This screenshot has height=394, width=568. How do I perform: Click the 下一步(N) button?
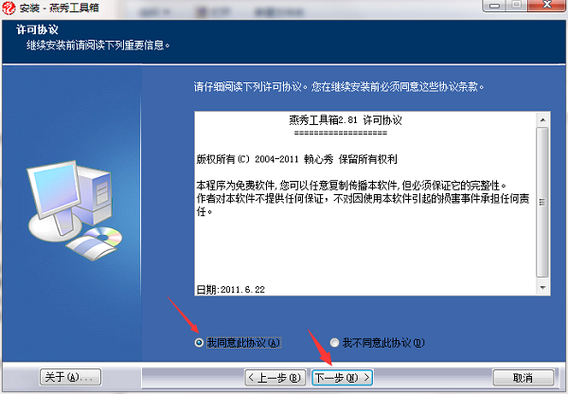(343, 378)
